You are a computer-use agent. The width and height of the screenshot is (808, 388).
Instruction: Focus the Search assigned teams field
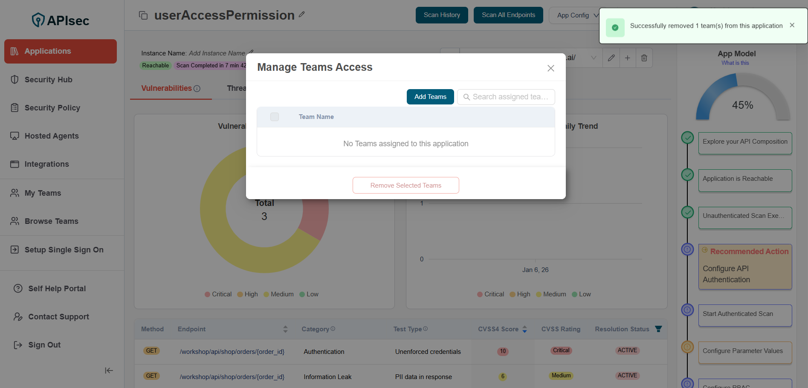510,97
